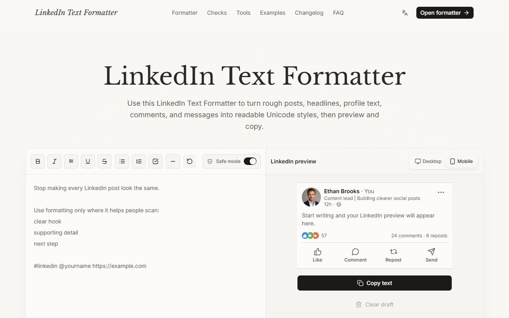
Task: Insert a numbered list
Action: 139,161
